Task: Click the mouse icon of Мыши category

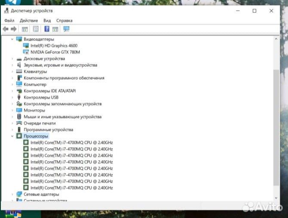Action: 19,117
